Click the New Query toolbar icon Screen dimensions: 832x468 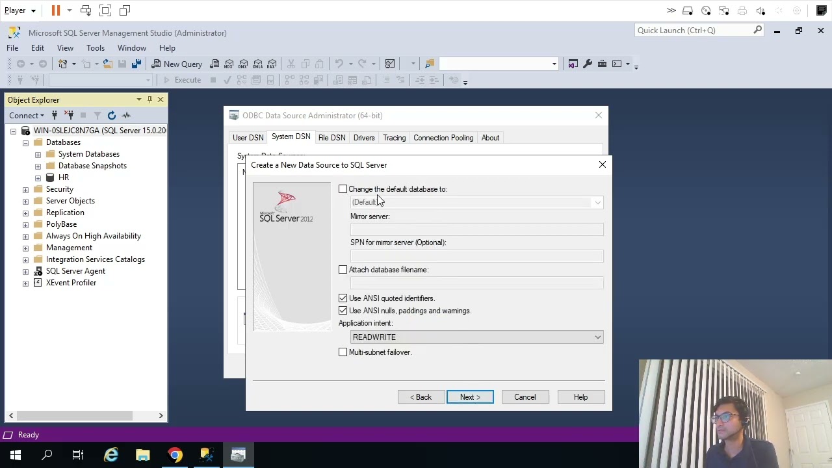coord(177,64)
